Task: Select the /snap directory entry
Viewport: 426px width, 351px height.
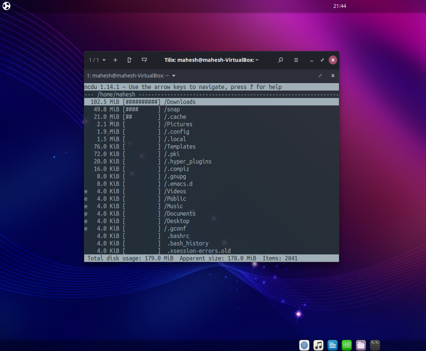Action: (x=172, y=109)
